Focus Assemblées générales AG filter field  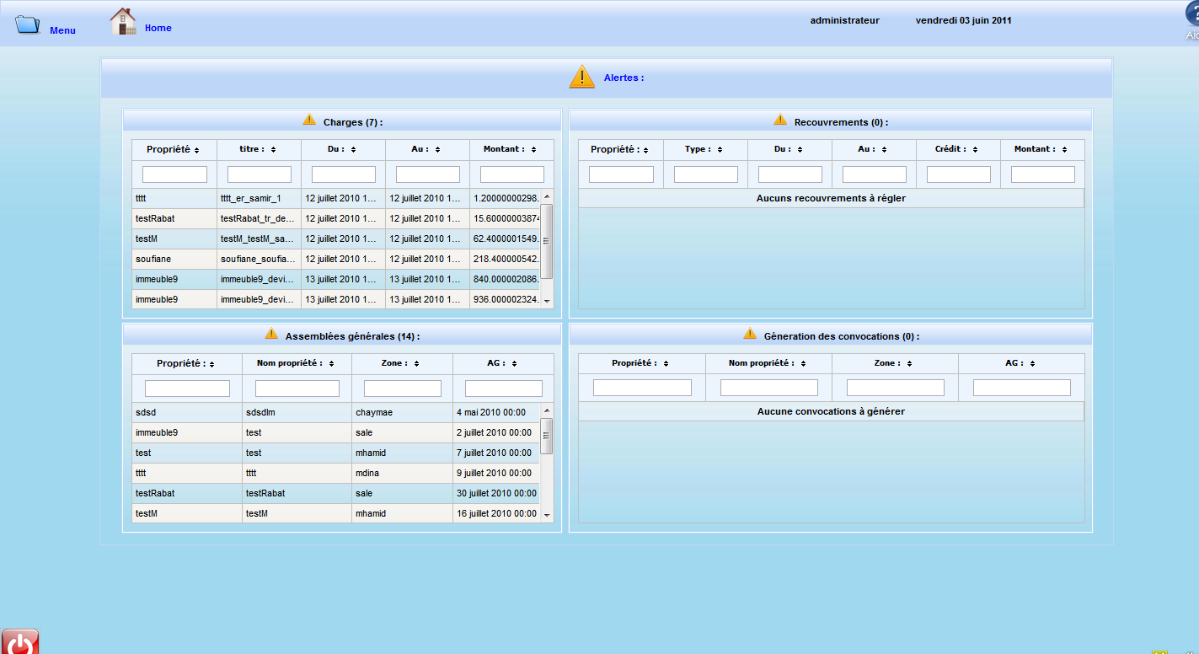click(x=504, y=389)
